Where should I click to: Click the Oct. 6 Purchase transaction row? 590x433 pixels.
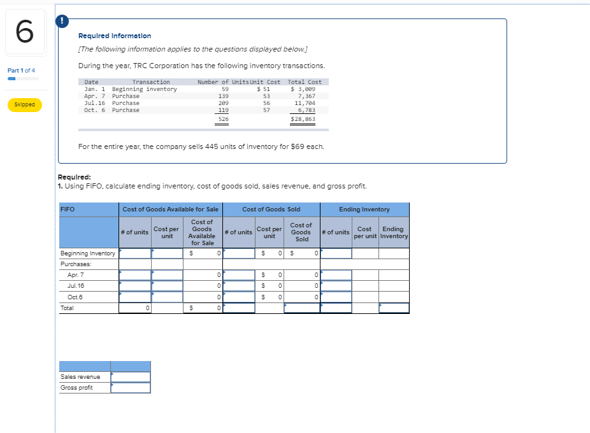point(203,110)
